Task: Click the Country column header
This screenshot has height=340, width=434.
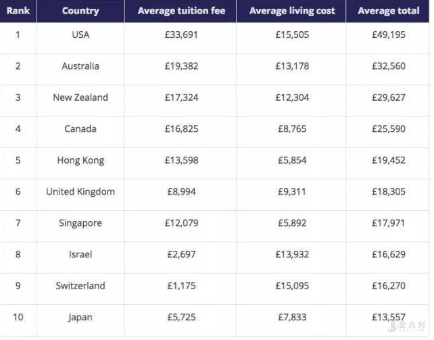Action: (x=80, y=11)
